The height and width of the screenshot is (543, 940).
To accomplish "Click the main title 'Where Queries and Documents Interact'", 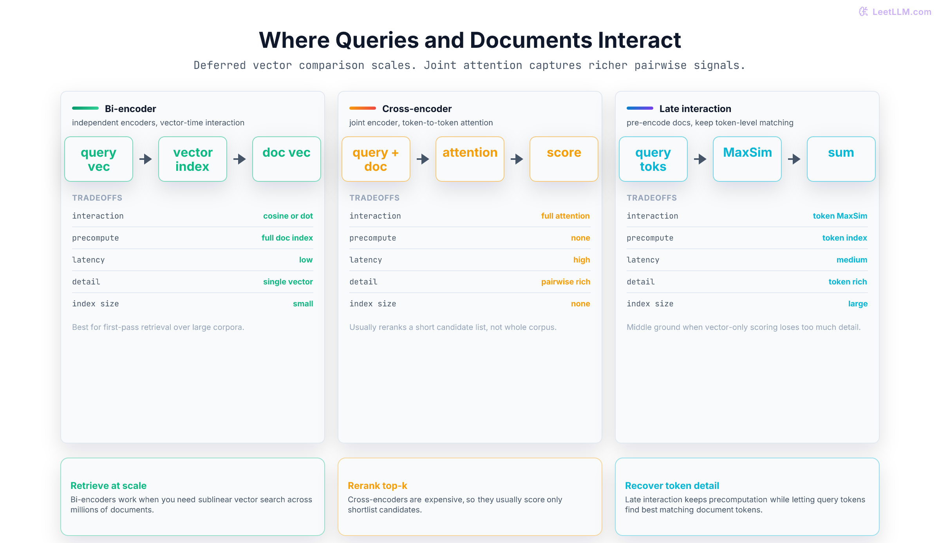I will point(470,40).
